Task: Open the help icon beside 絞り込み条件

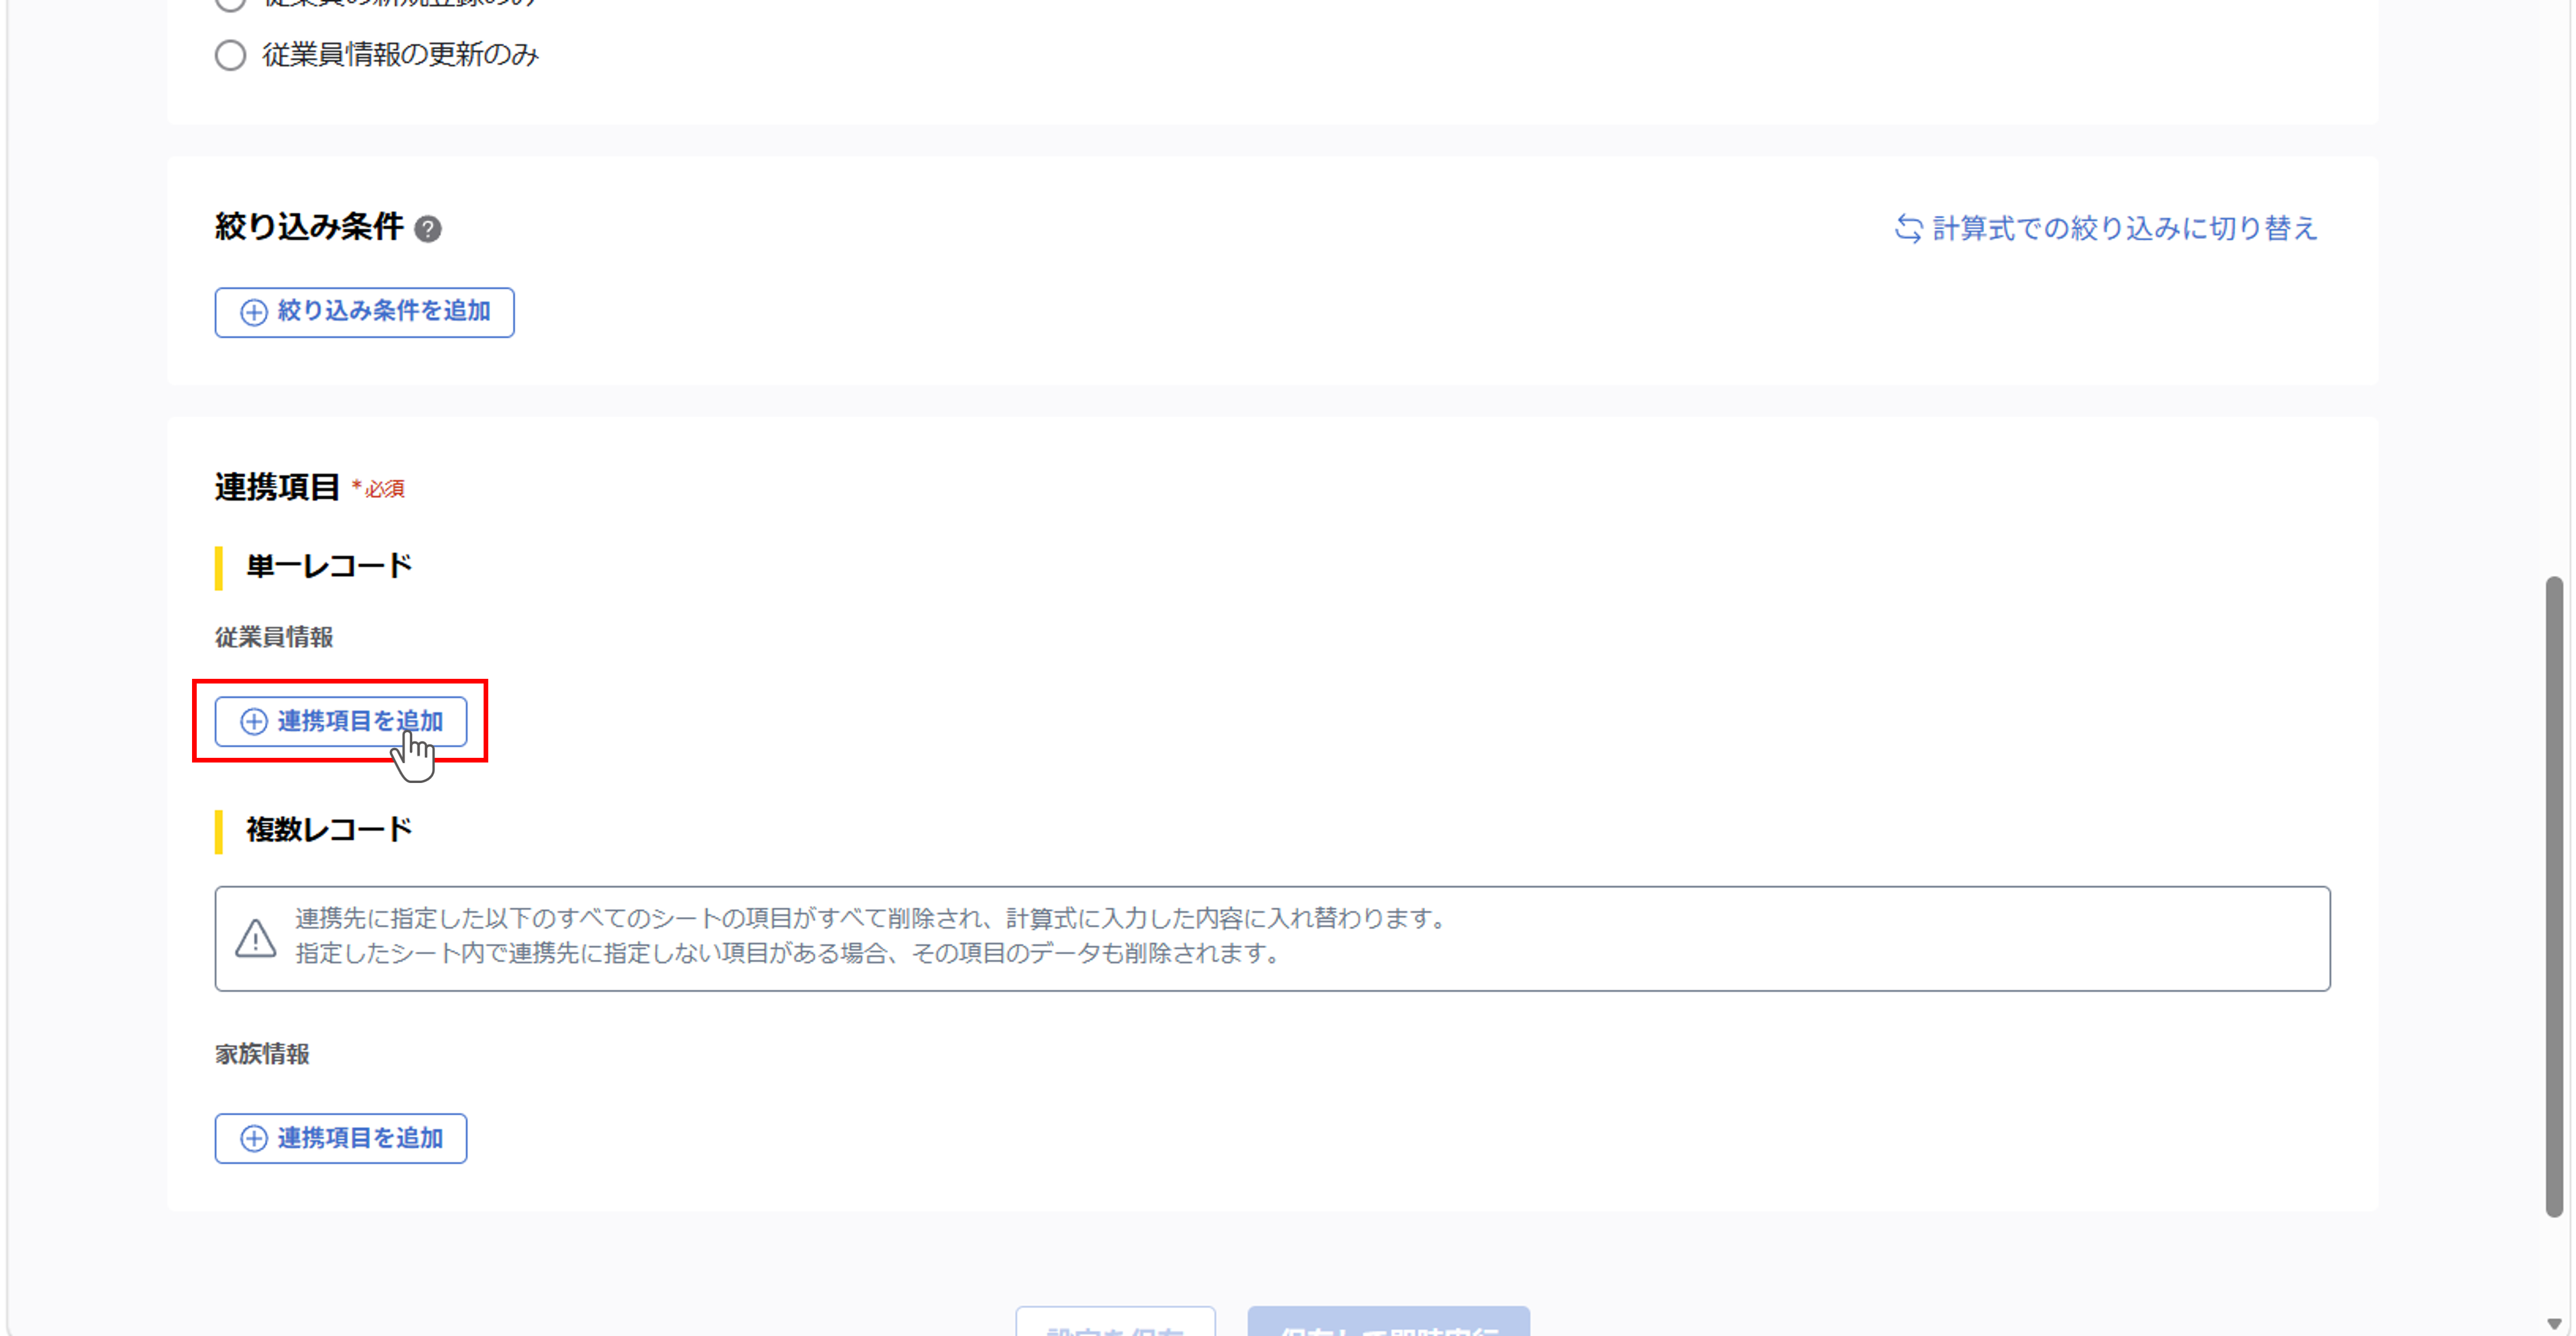Action: [428, 229]
